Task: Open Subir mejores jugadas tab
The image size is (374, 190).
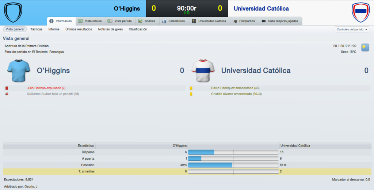Action: click(x=280, y=21)
